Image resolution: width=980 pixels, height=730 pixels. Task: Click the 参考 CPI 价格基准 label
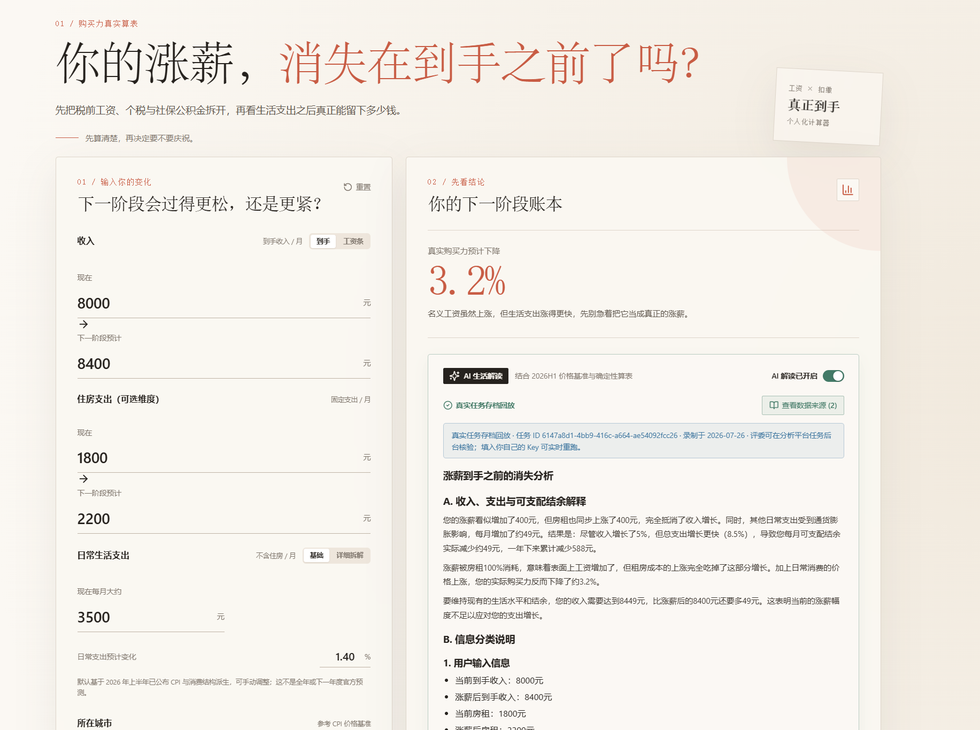(344, 724)
